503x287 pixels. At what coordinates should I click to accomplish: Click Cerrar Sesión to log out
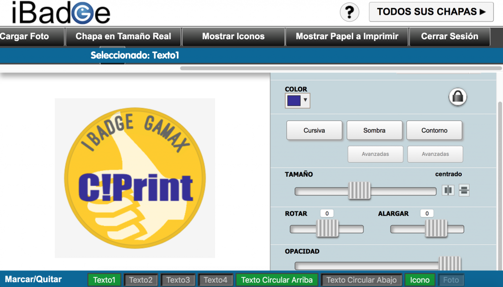449,36
